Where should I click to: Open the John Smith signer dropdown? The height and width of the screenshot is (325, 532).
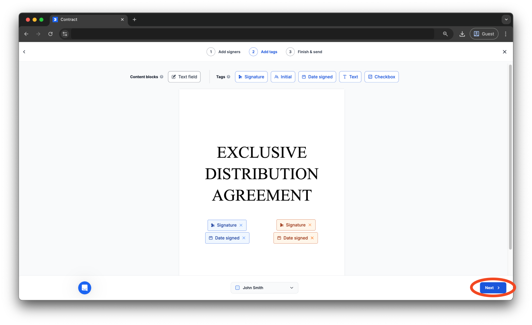pyautogui.click(x=264, y=288)
